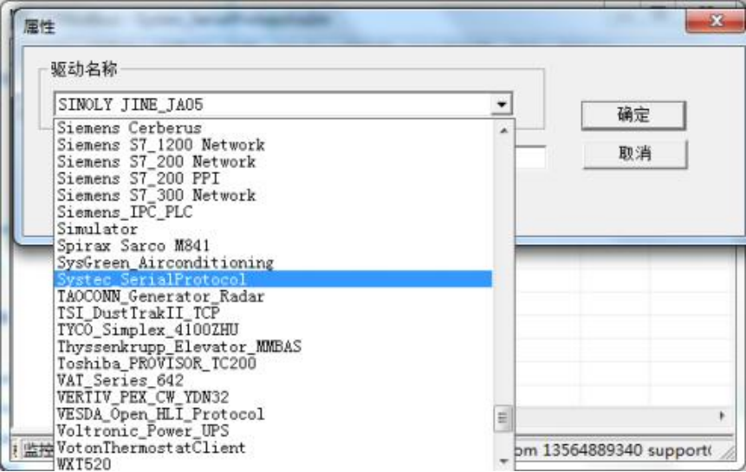Click background window horizontal scroll right arrow
Viewport: 746px width, 472px height.
(x=722, y=416)
